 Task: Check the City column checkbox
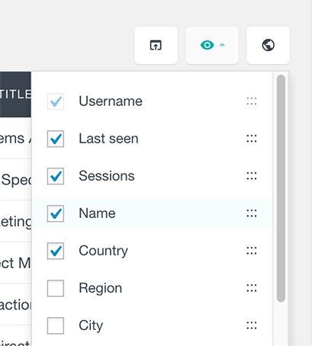[x=56, y=325]
